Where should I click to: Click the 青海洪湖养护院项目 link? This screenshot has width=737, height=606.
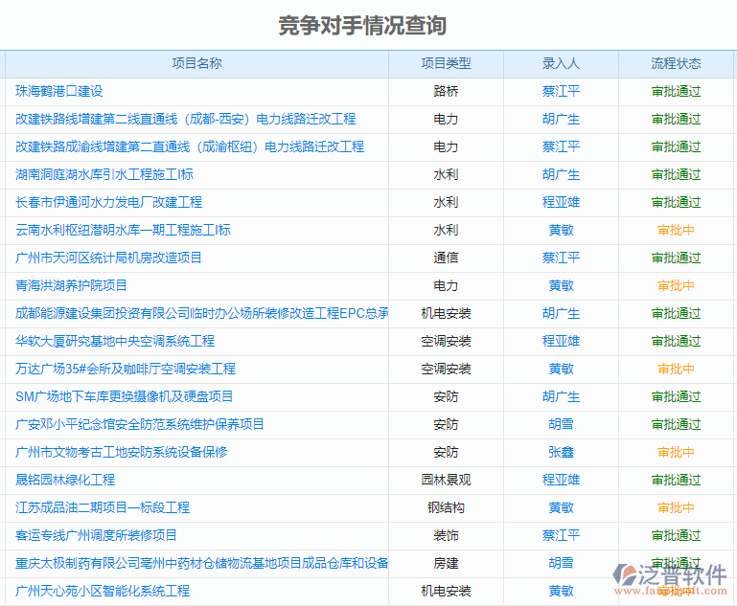tap(72, 286)
